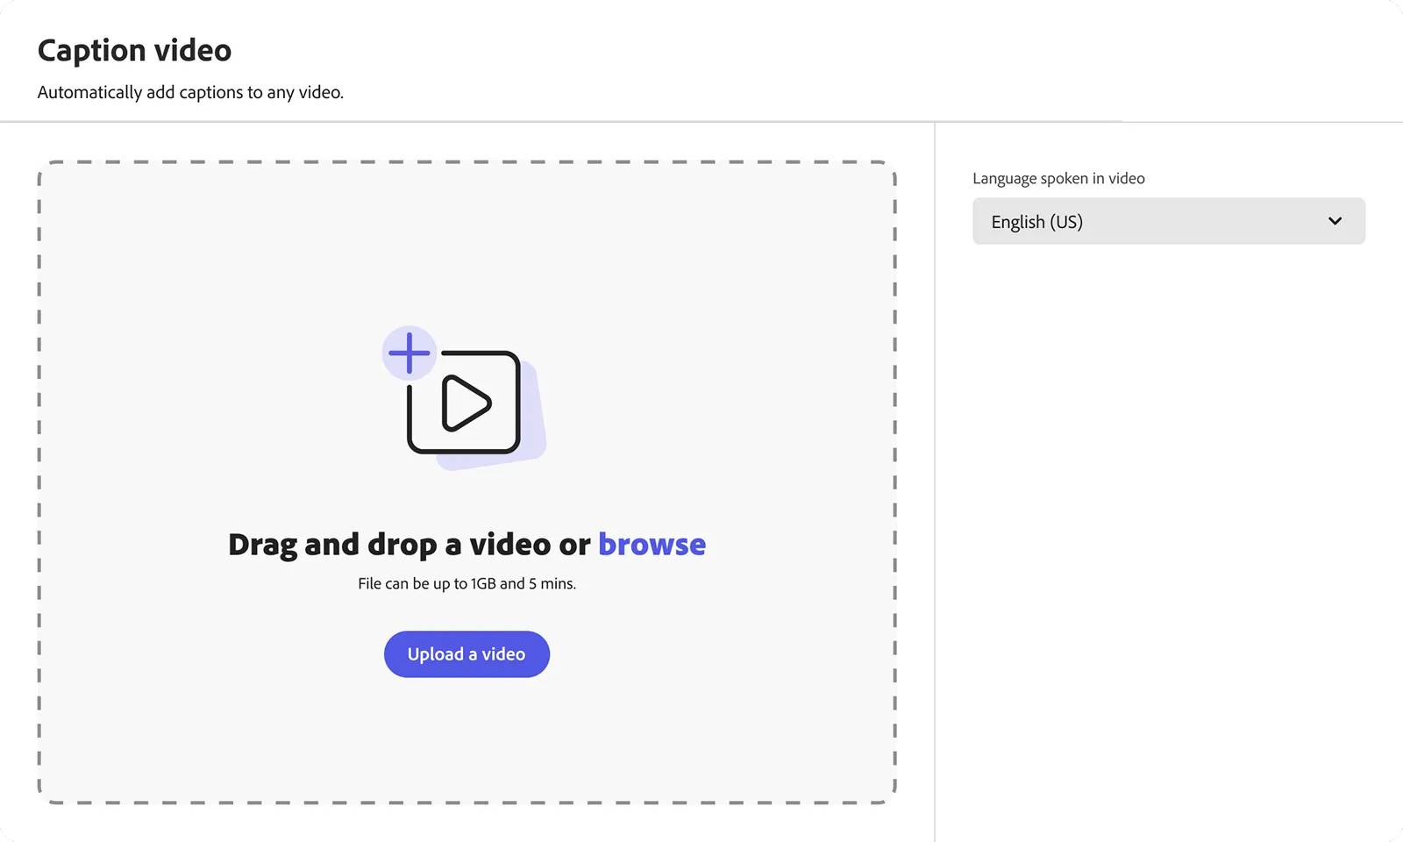Click the chevron arrow in language dropdown
This screenshot has width=1403, height=842.
pyautogui.click(x=1335, y=221)
